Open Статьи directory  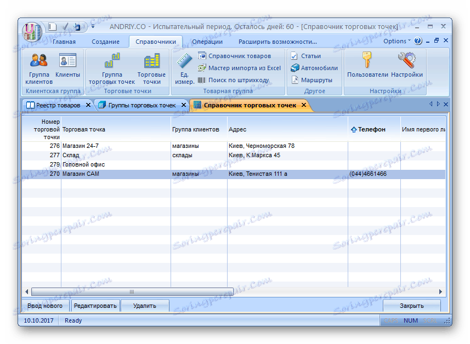click(306, 56)
